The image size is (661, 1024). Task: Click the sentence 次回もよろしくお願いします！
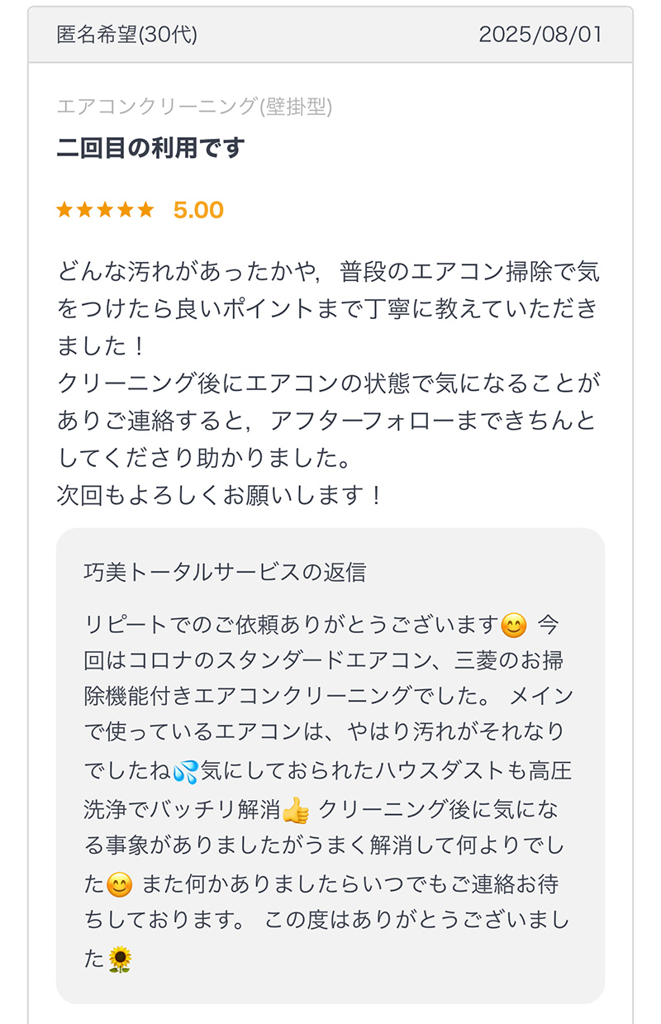pos(220,495)
